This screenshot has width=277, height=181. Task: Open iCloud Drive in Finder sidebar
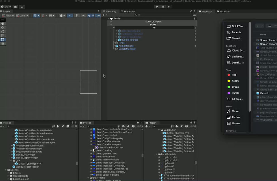[x=238, y=50]
